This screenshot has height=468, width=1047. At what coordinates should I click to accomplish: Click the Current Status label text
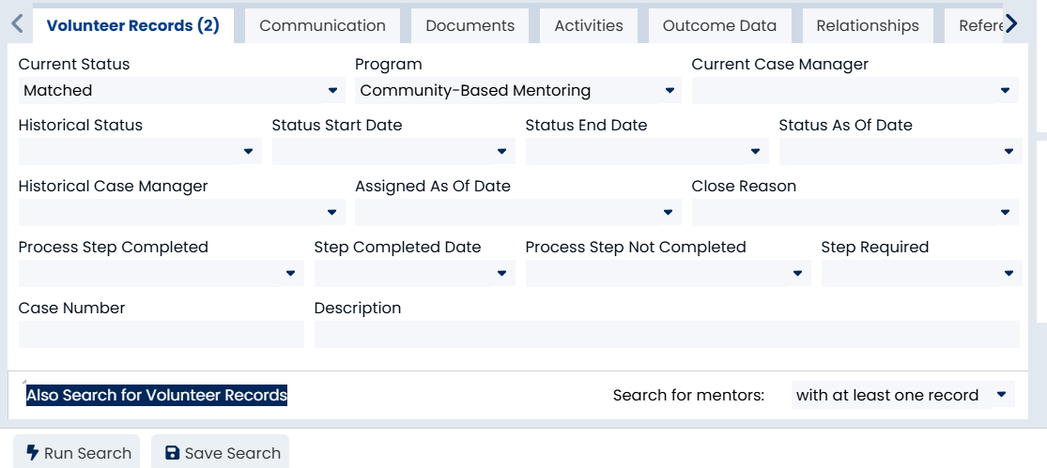(x=74, y=64)
